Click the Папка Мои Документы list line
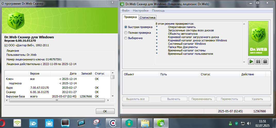 (x=183, y=47)
